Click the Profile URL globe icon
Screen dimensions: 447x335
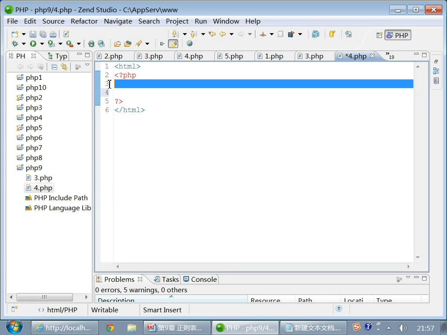(x=101, y=44)
